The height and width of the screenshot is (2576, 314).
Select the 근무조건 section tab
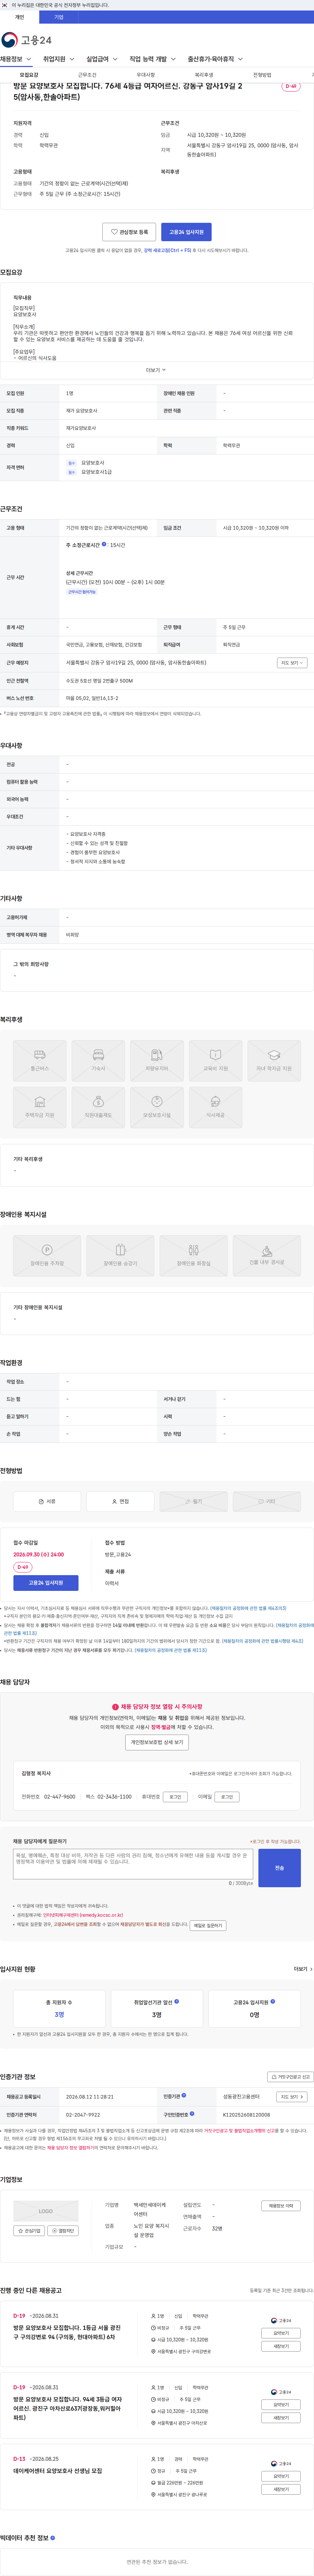tap(88, 75)
